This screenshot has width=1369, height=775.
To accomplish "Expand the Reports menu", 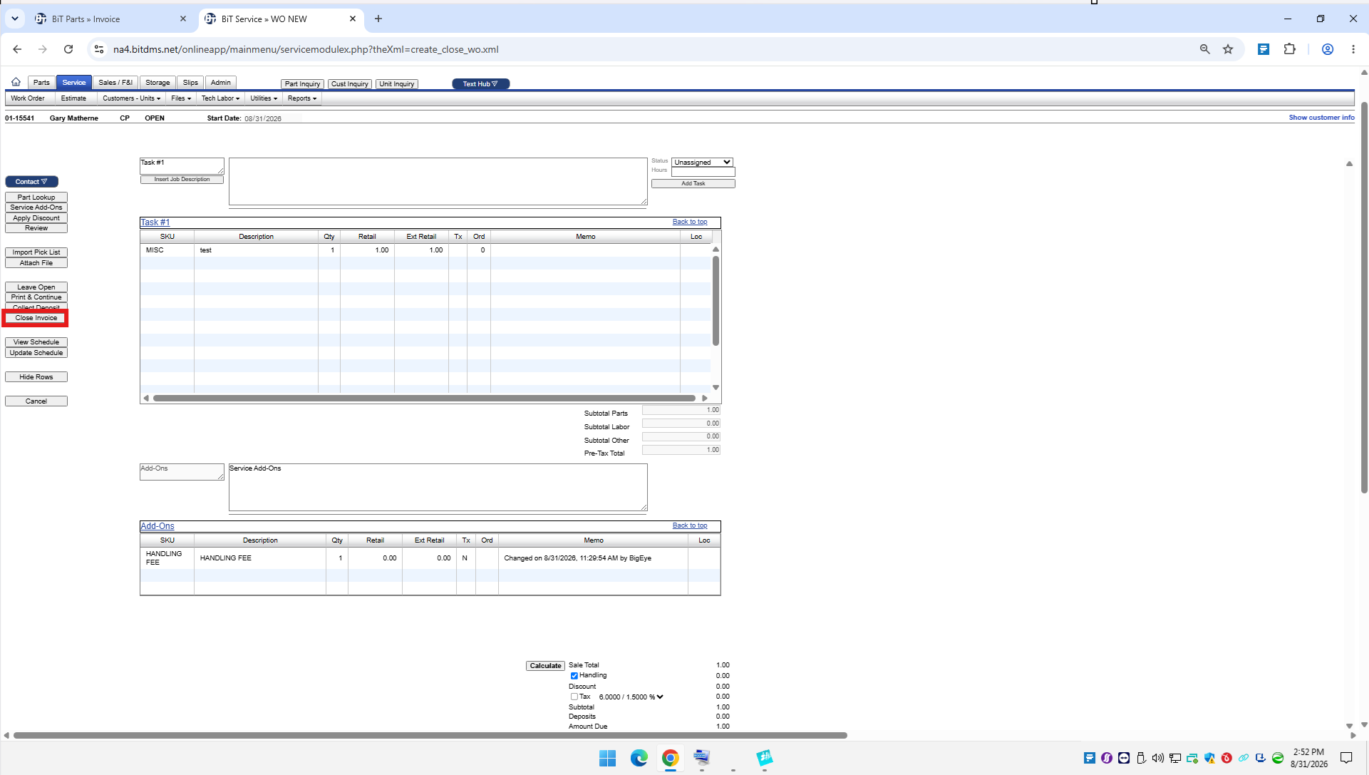I will click(x=302, y=98).
